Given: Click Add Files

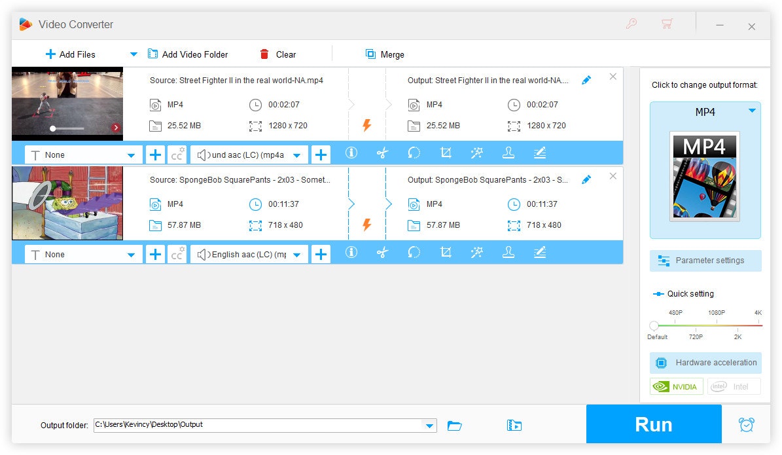Looking at the screenshot, I should (70, 54).
